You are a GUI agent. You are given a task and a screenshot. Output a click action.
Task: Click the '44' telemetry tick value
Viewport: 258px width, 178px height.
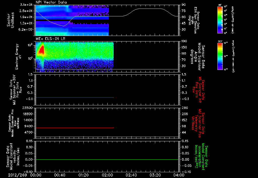[184, 132]
